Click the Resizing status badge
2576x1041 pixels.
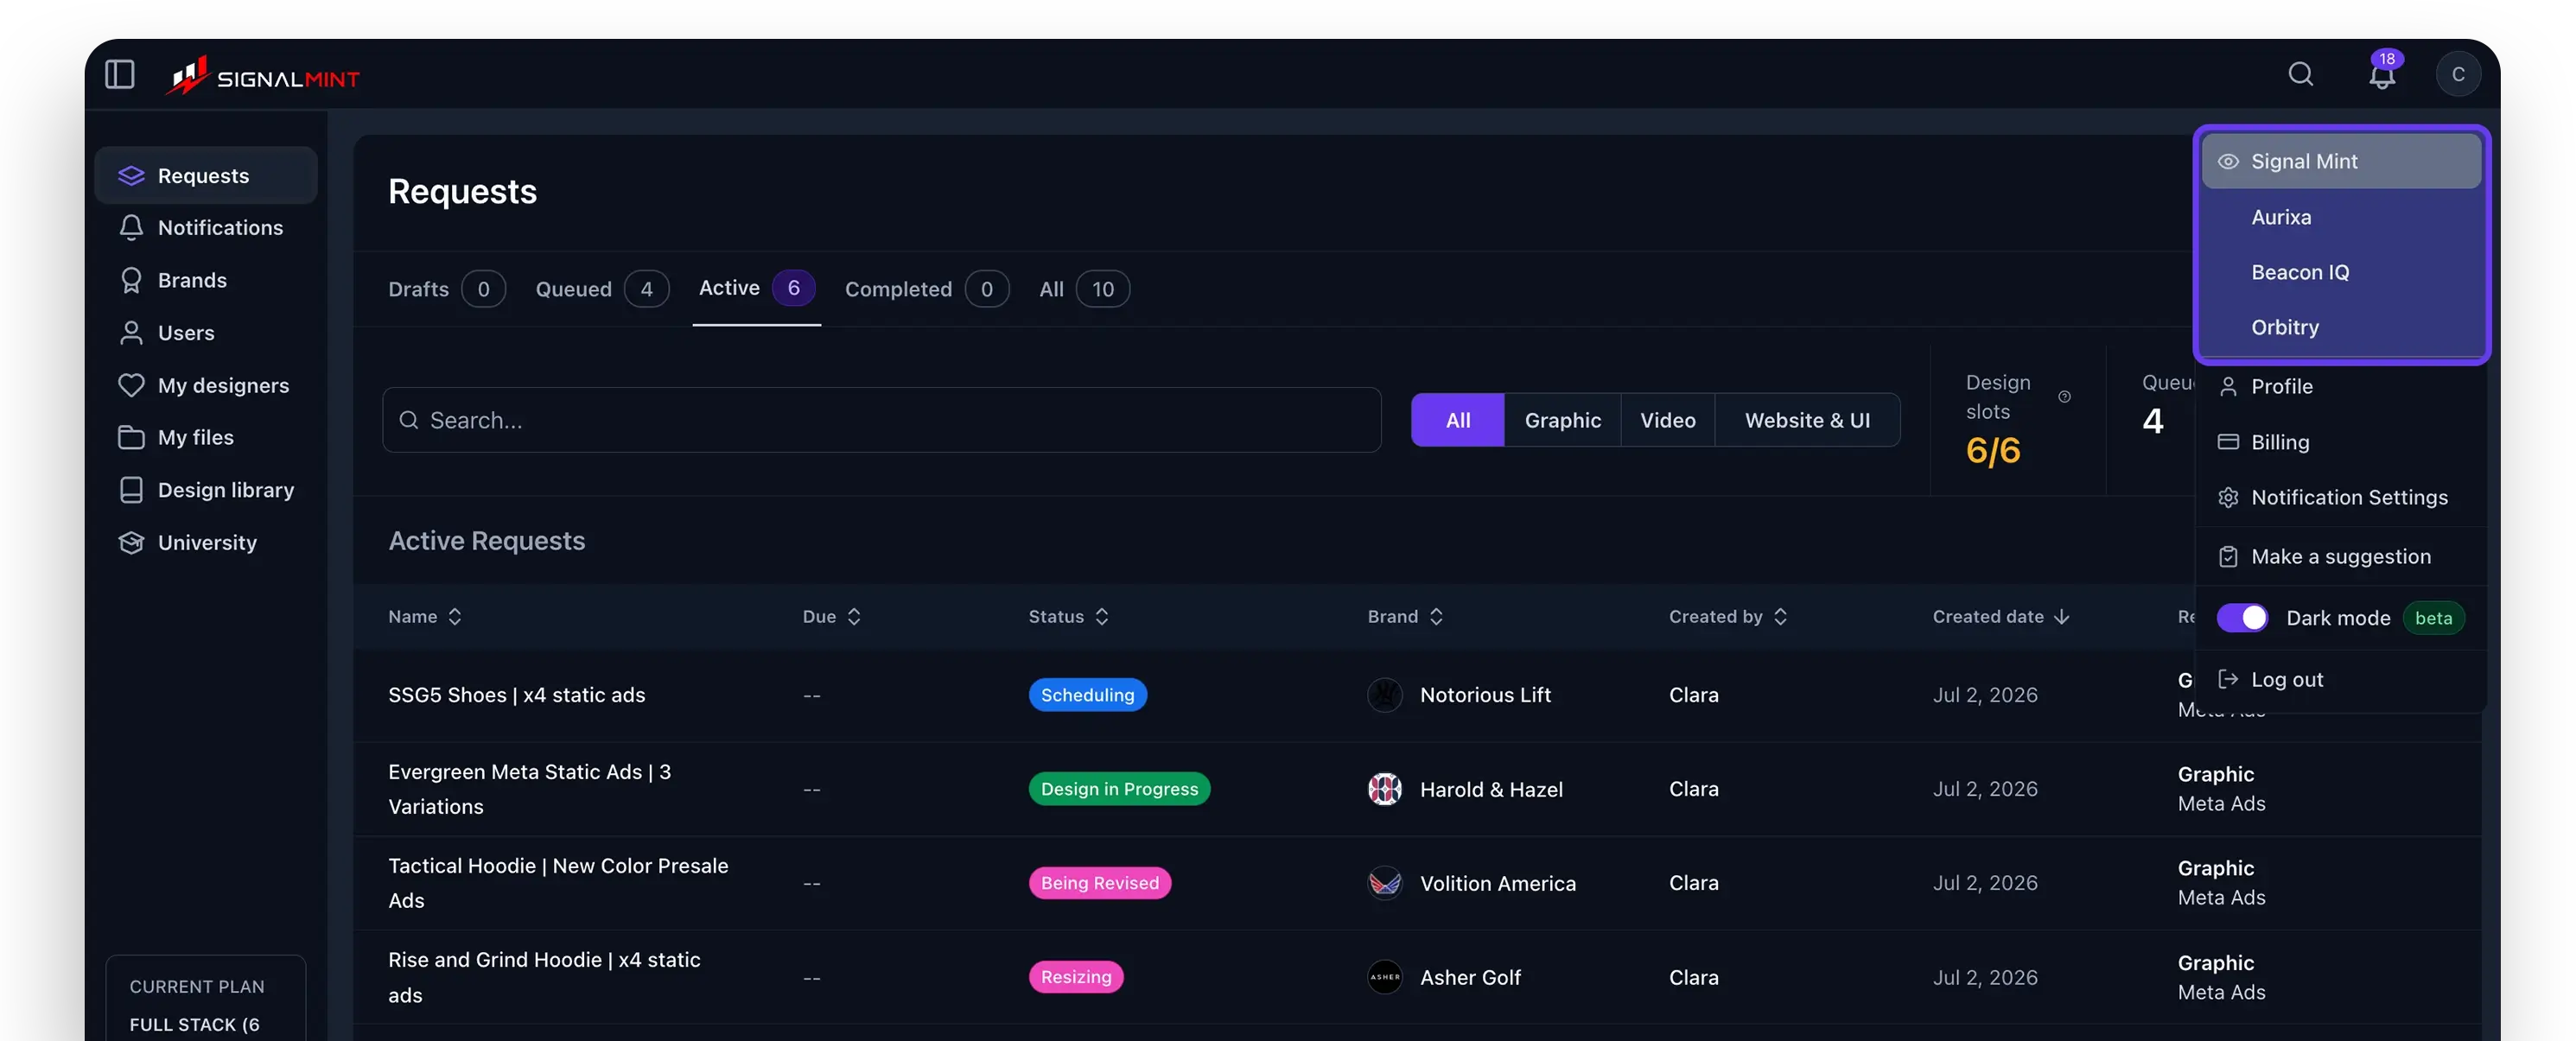point(1076,977)
